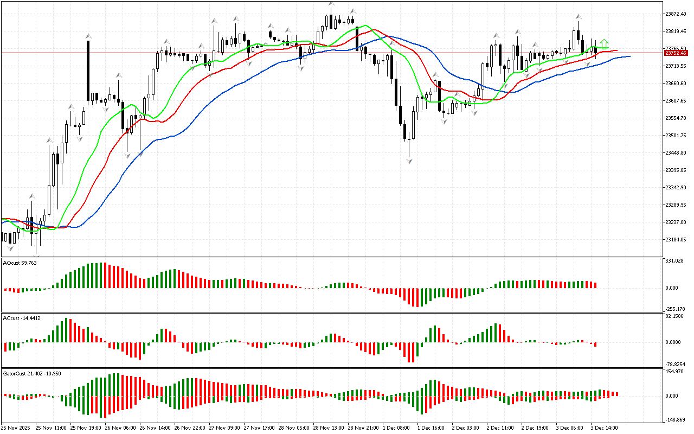Click the highlighted current price tag 23752.45

pos(676,53)
